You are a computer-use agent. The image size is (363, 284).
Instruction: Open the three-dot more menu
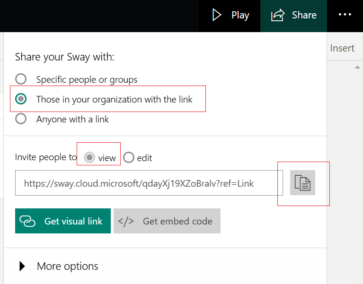(345, 15)
